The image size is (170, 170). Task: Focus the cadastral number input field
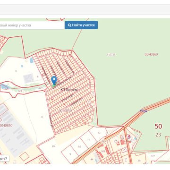(32, 25)
